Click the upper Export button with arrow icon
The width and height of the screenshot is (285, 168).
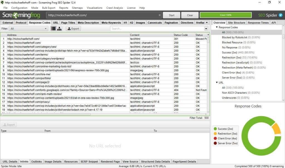(x=73, y=28)
